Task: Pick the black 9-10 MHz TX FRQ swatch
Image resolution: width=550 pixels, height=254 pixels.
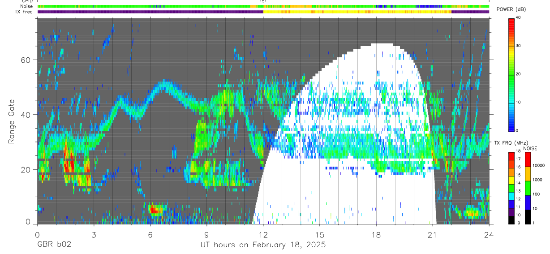Action: click(x=511, y=219)
